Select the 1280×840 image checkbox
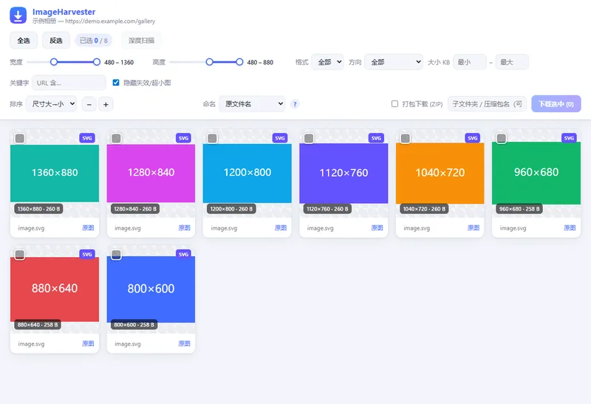This screenshot has width=591, height=404. [x=116, y=138]
